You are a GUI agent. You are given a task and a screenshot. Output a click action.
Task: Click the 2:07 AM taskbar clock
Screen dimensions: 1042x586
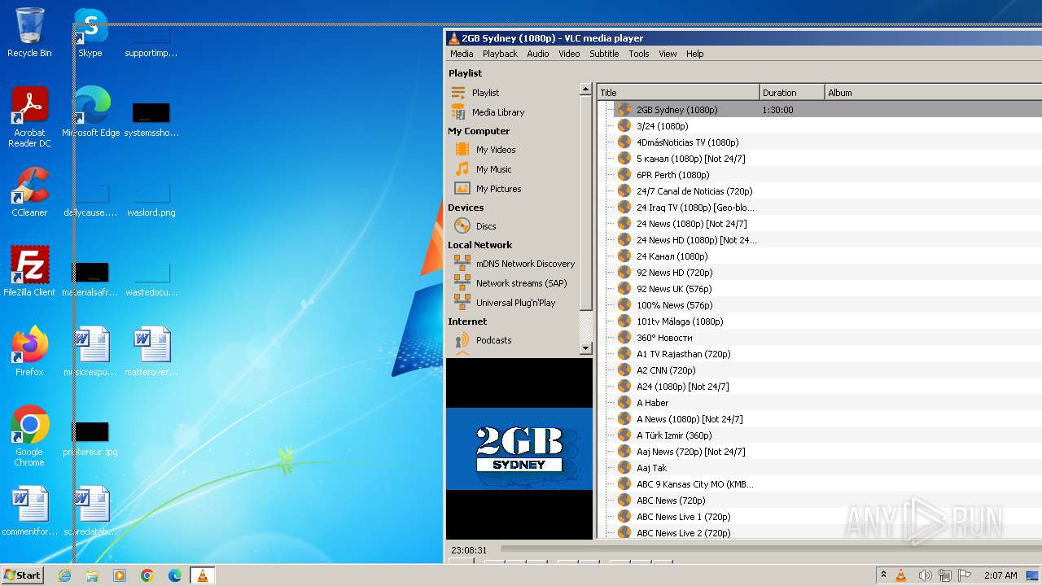point(1000,575)
